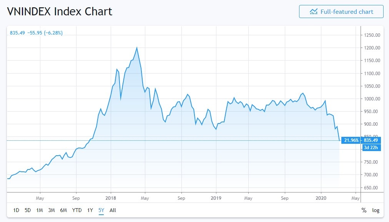Open the Full-featured chart
Viewport: 389px width, 222px height.
coord(341,12)
